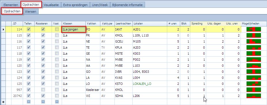Open Mogelijkheden chart for ID 125
Viewport: 267px width, 105px height.
253,84
